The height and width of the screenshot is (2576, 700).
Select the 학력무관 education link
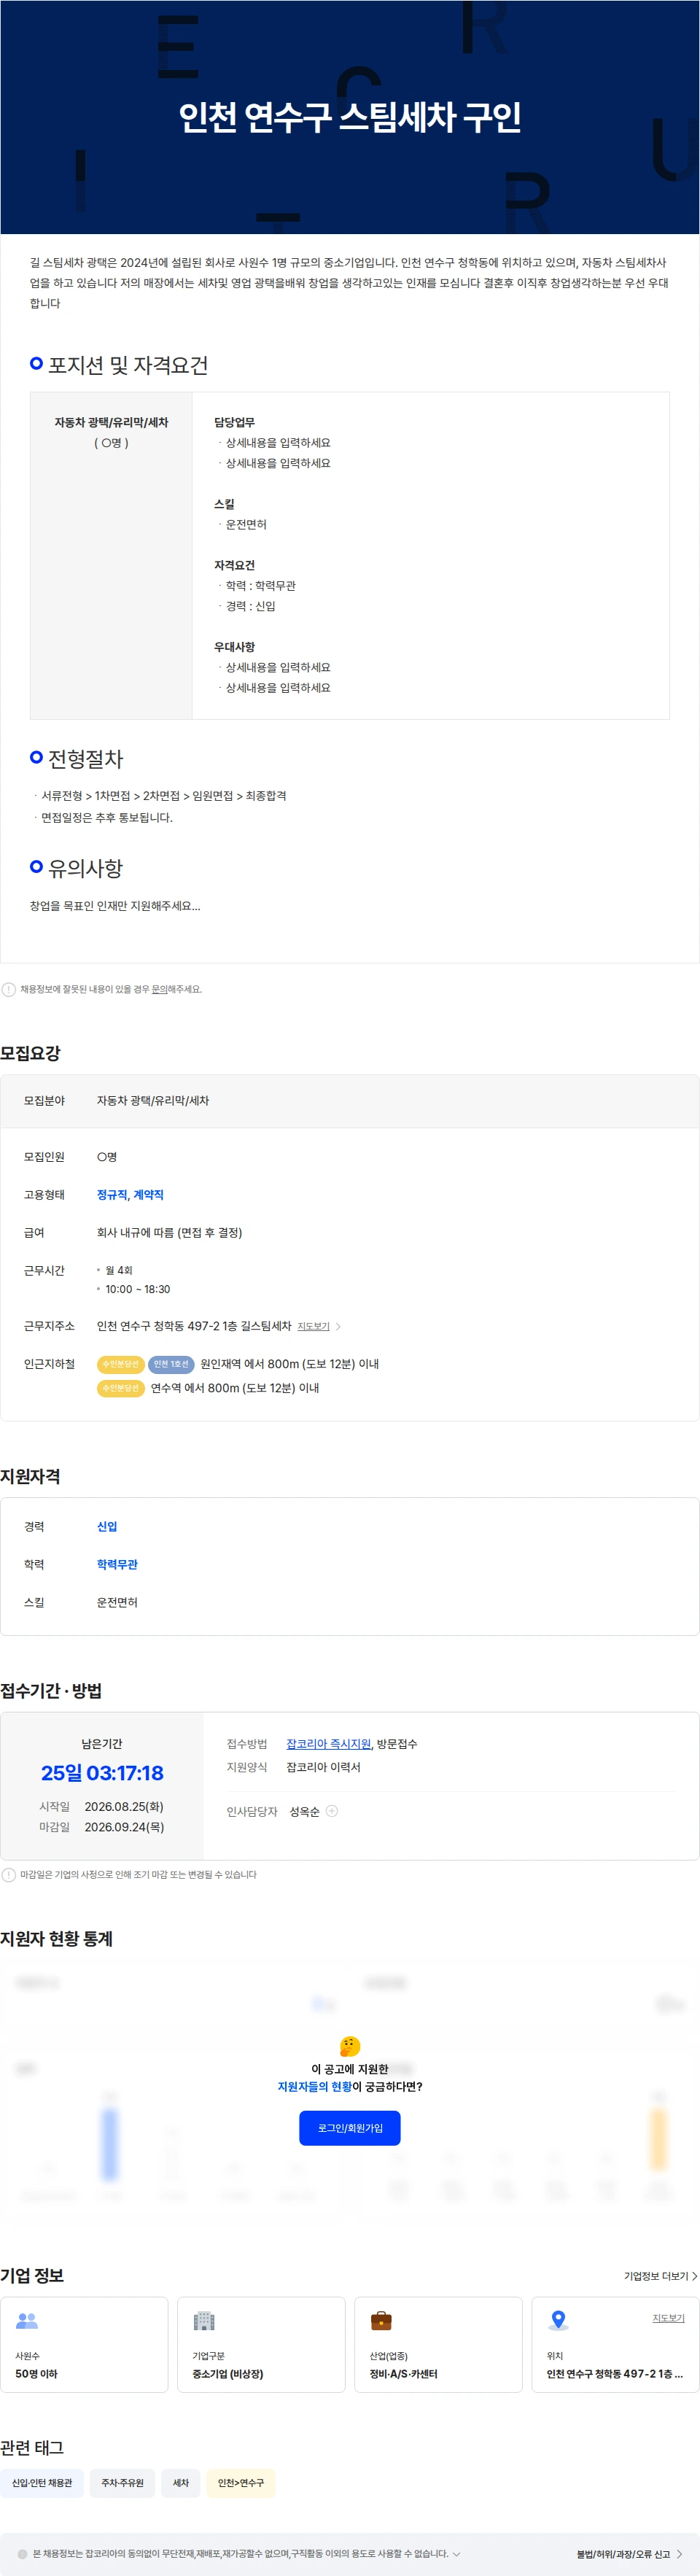117,1565
